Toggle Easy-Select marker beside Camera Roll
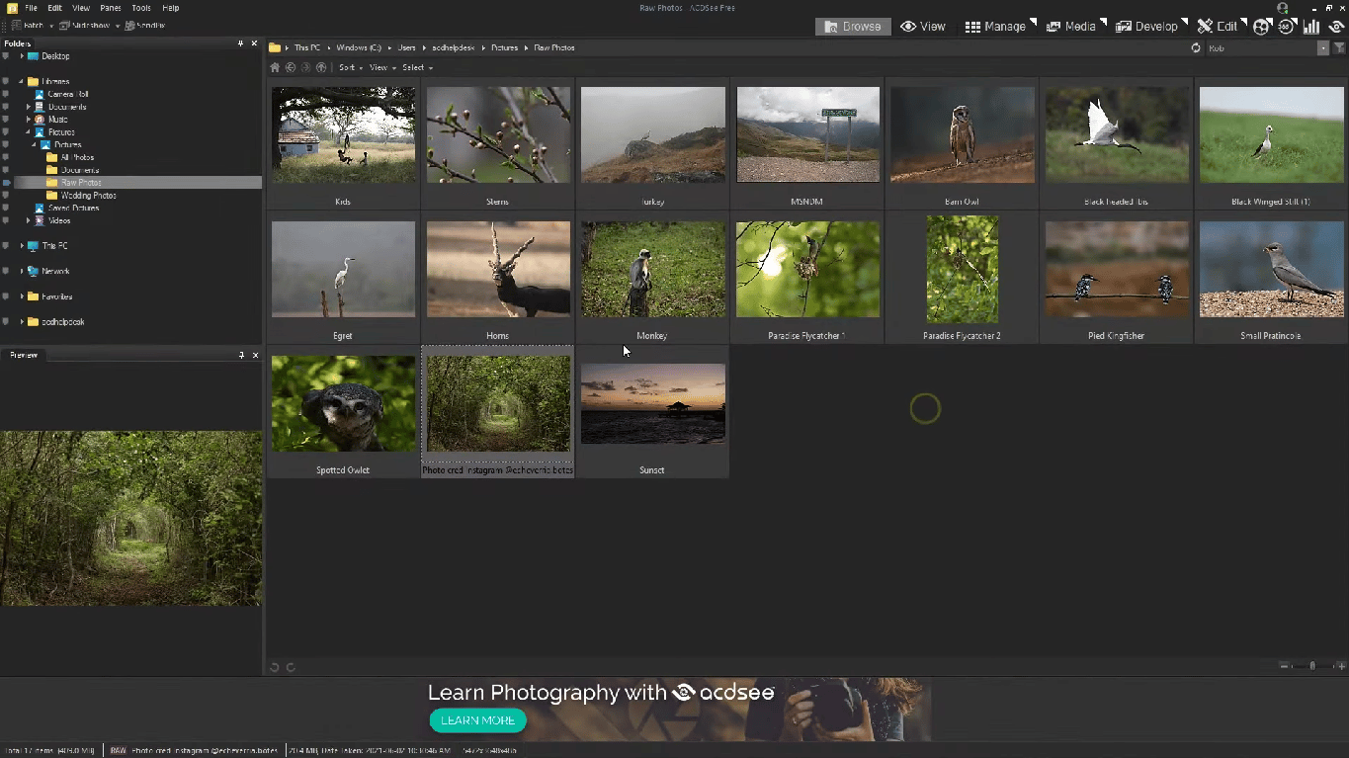Image resolution: width=1349 pixels, height=758 pixels. [6, 94]
